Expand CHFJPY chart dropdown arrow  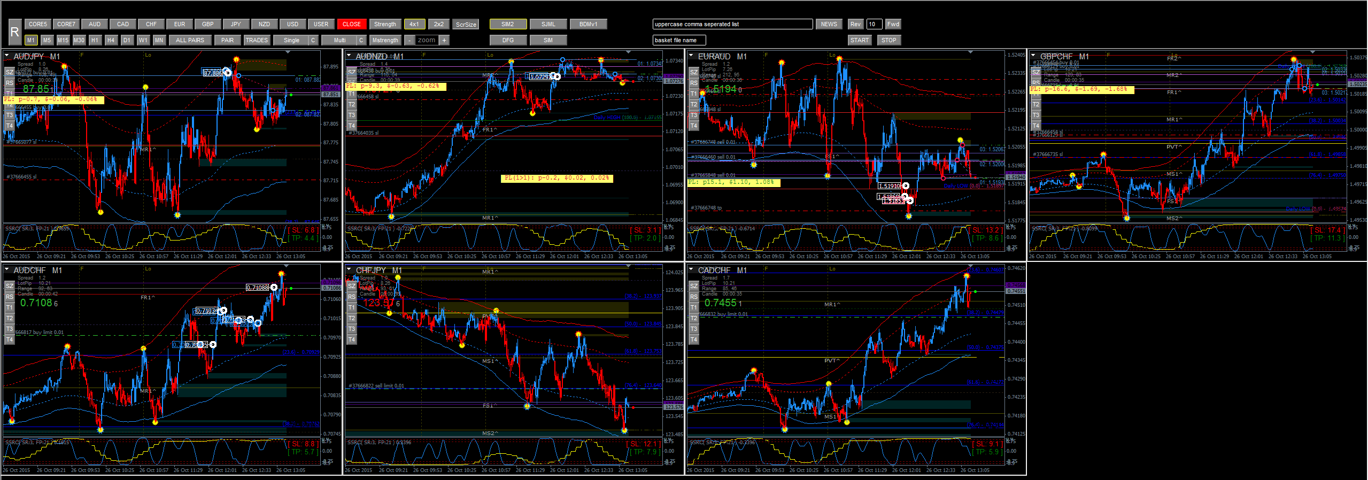click(349, 269)
